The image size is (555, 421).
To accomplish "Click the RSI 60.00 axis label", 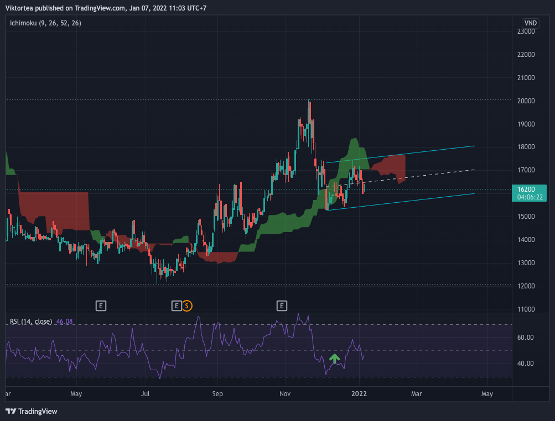I will [x=525, y=338].
